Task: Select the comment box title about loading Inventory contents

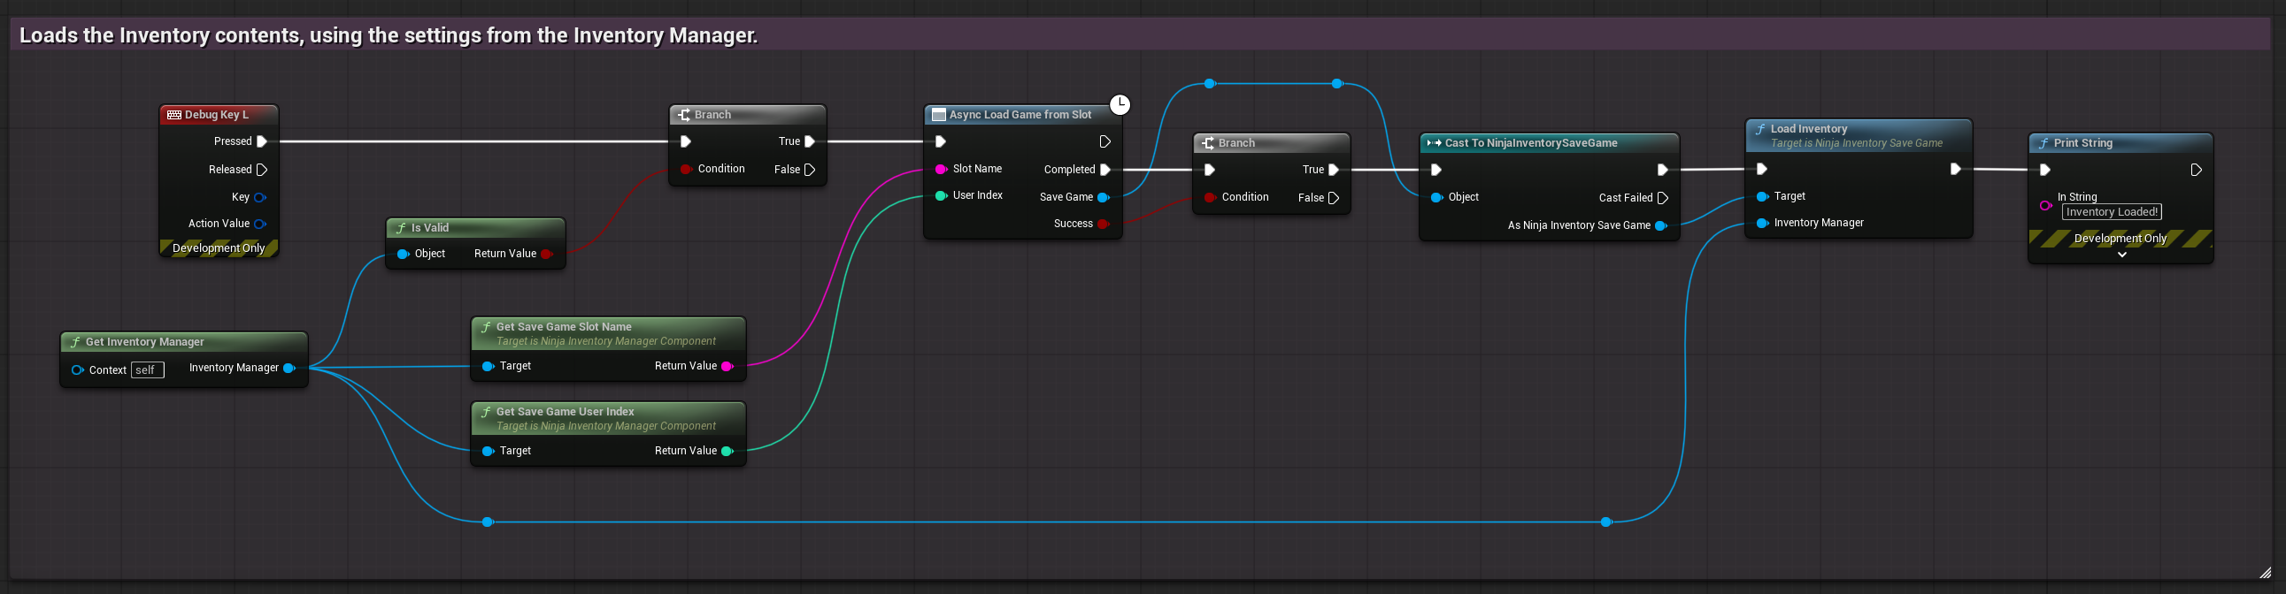Action: pos(389,35)
